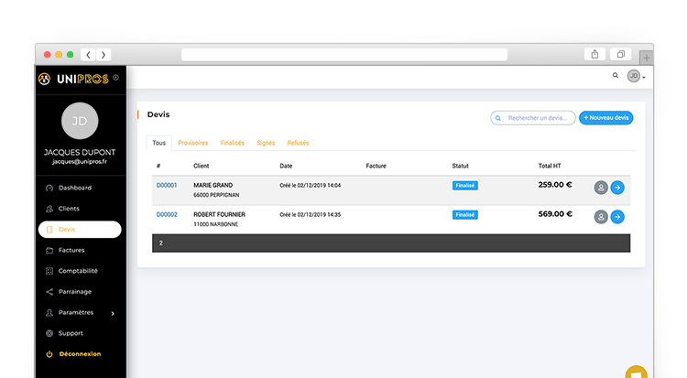The height and width of the screenshot is (378, 687).
Task: Open quote link D00001
Action: click(167, 185)
